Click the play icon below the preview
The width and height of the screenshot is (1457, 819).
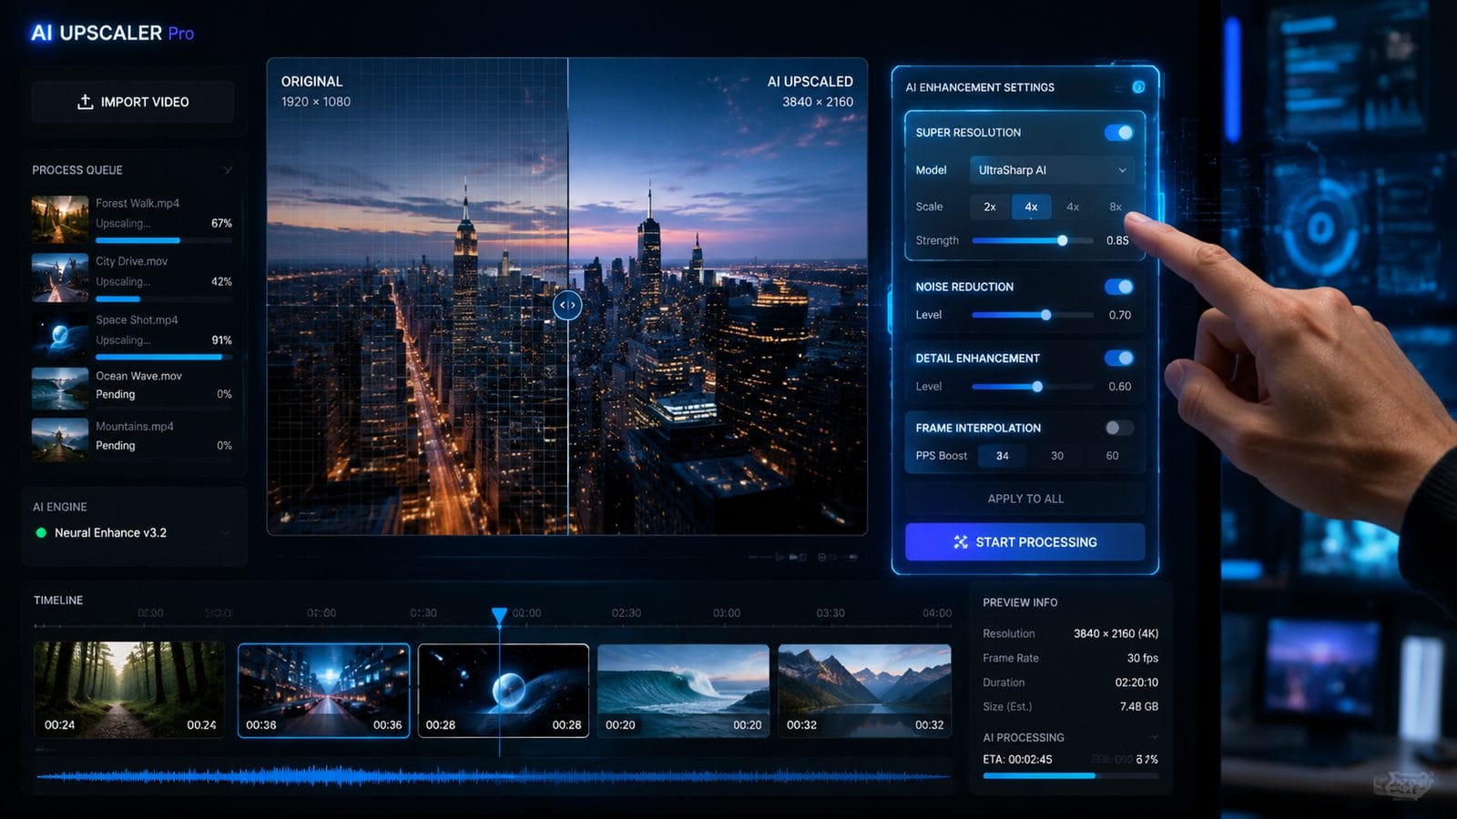tap(779, 557)
